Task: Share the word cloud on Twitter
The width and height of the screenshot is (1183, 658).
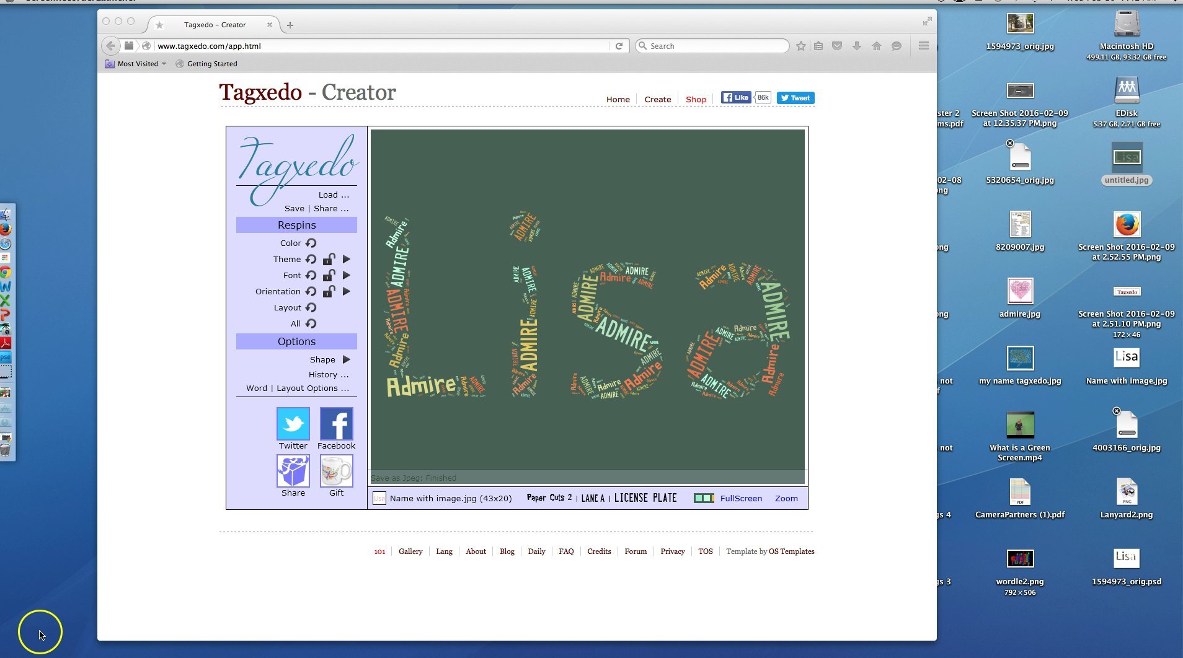Action: (292, 425)
